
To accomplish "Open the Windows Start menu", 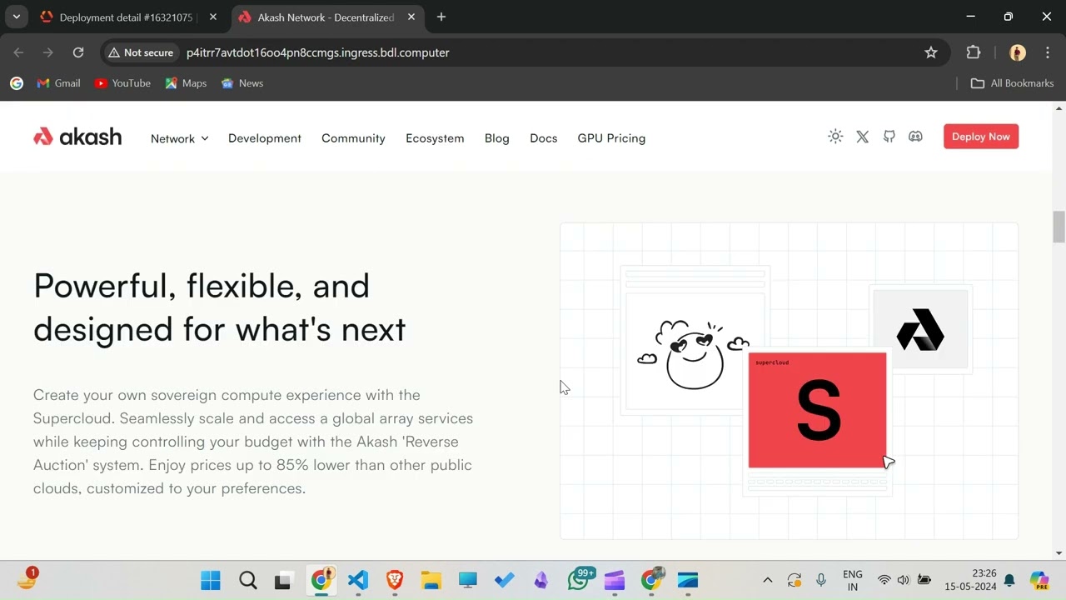I will (x=211, y=580).
